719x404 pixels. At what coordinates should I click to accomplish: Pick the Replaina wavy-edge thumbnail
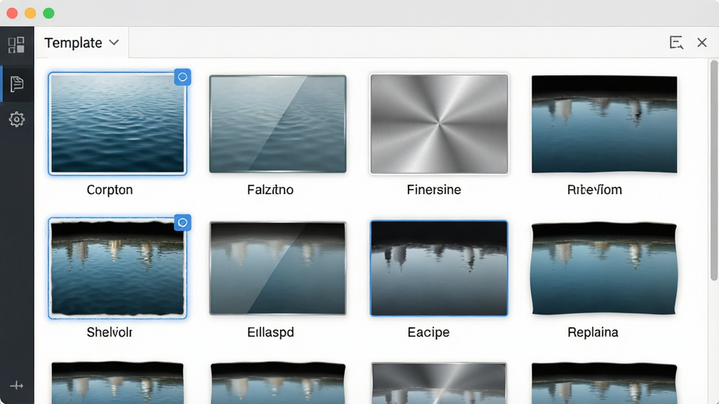point(604,269)
